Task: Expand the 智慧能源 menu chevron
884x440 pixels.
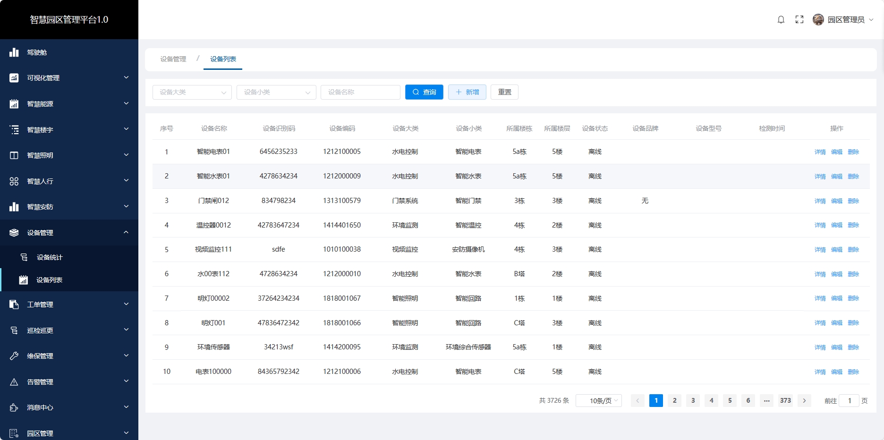Action: click(x=126, y=103)
